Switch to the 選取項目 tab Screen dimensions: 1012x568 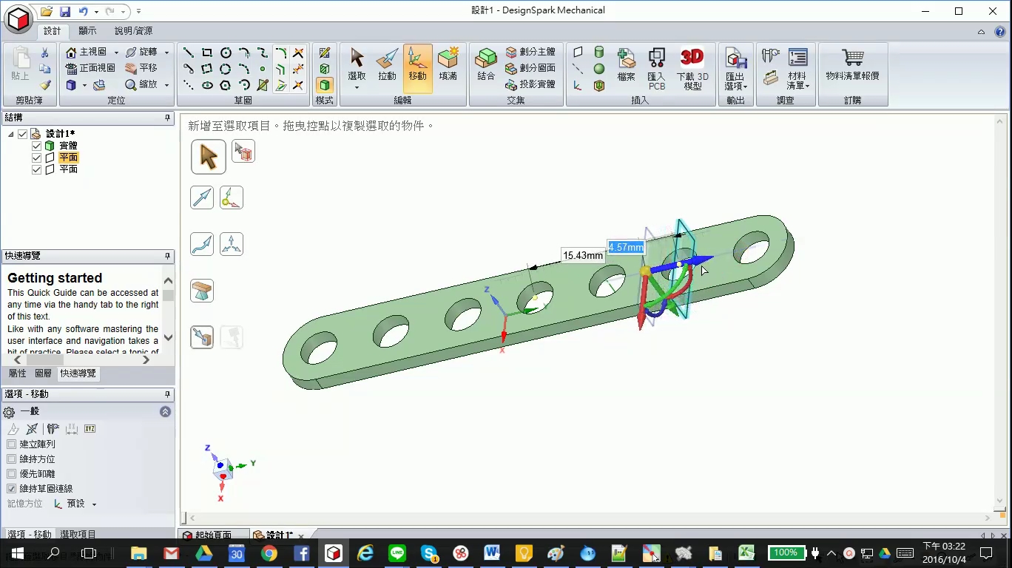[78, 534]
